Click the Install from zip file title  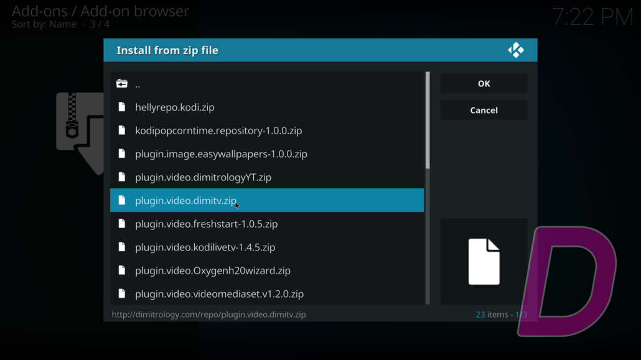coord(167,50)
